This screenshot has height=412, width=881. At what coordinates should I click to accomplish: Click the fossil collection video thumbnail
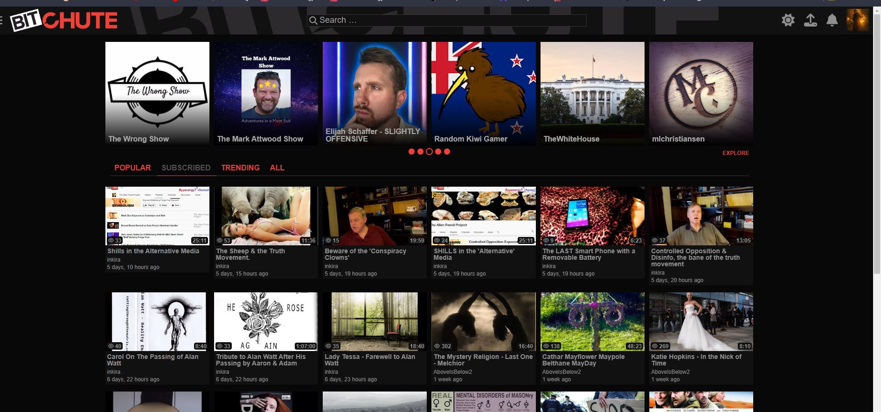click(484, 216)
